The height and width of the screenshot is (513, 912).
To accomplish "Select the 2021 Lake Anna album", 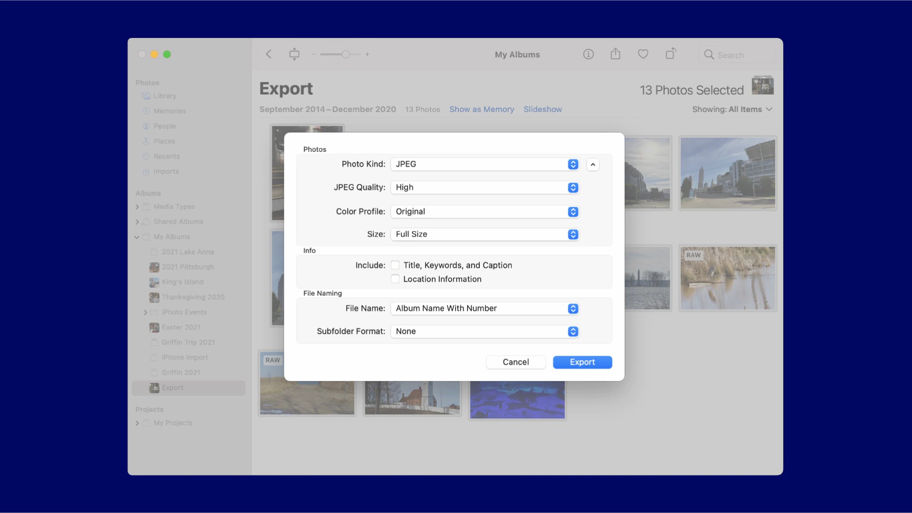I will coord(188,252).
